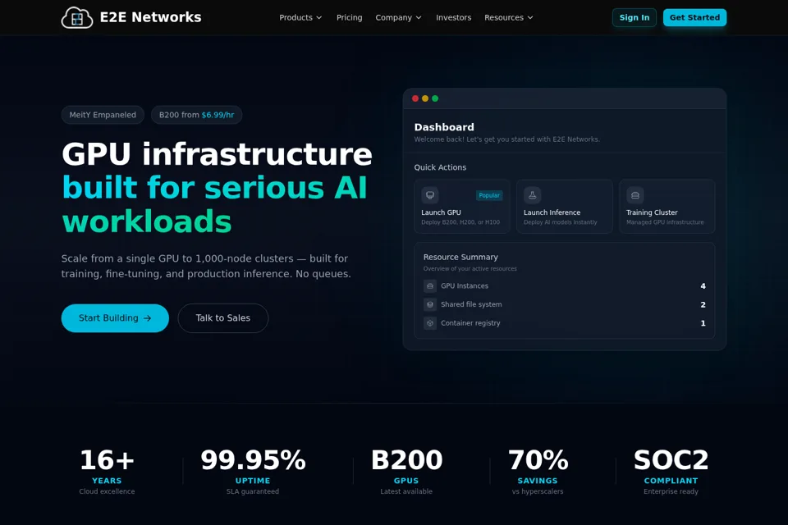The width and height of the screenshot is (788, 525).
Task: Click the red window dot in Dashboard mockup
Action: click(415, 98)
